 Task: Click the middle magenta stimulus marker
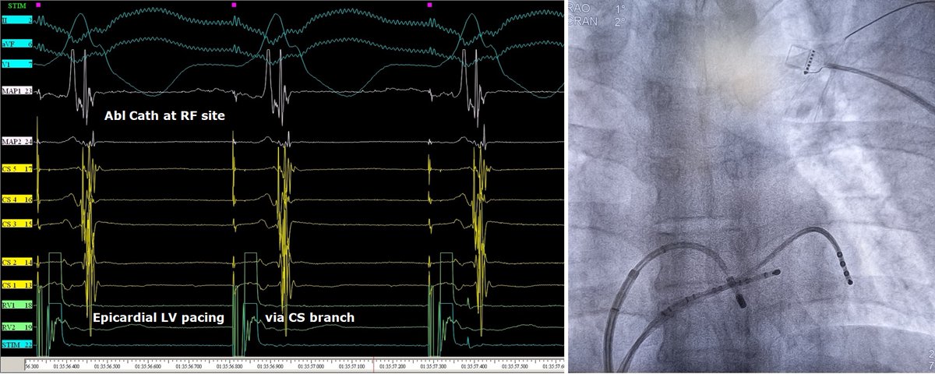(x=233, y=5)
